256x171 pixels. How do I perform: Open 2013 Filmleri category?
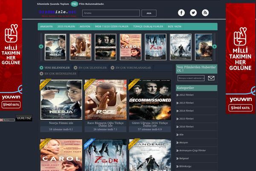point(186,103)
